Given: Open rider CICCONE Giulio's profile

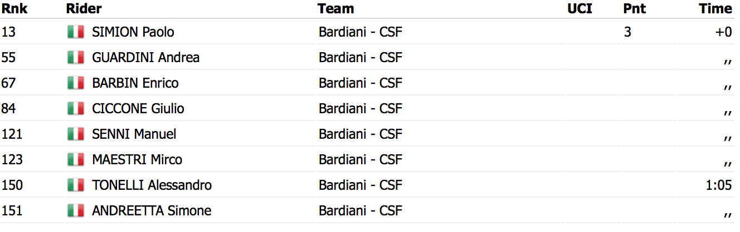Looking at the screenshot, I should tap(138, 109).
